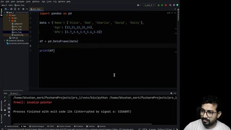Click Stop icon in Run panel sidebar

tap(5, 105)
